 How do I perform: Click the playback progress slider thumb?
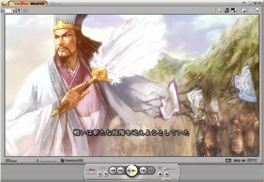(x=167, y=179)
